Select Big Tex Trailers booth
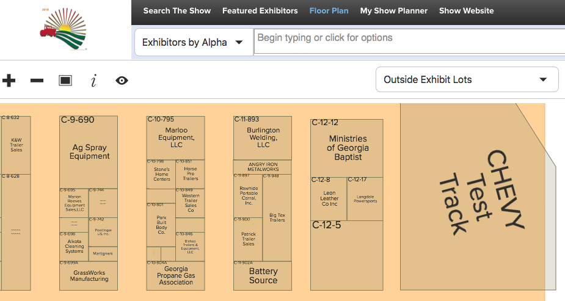Viewport: 565px width, 301px height. 277,217
